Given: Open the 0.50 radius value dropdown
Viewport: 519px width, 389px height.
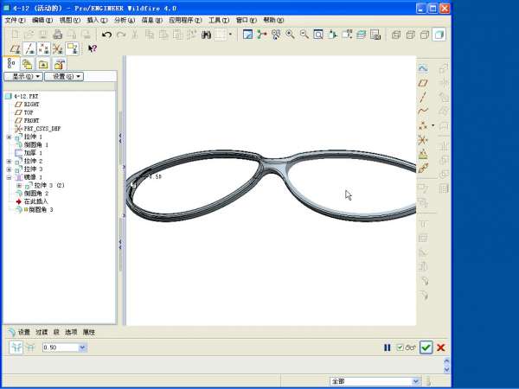Looking at the screenshot, I should 83,348.
